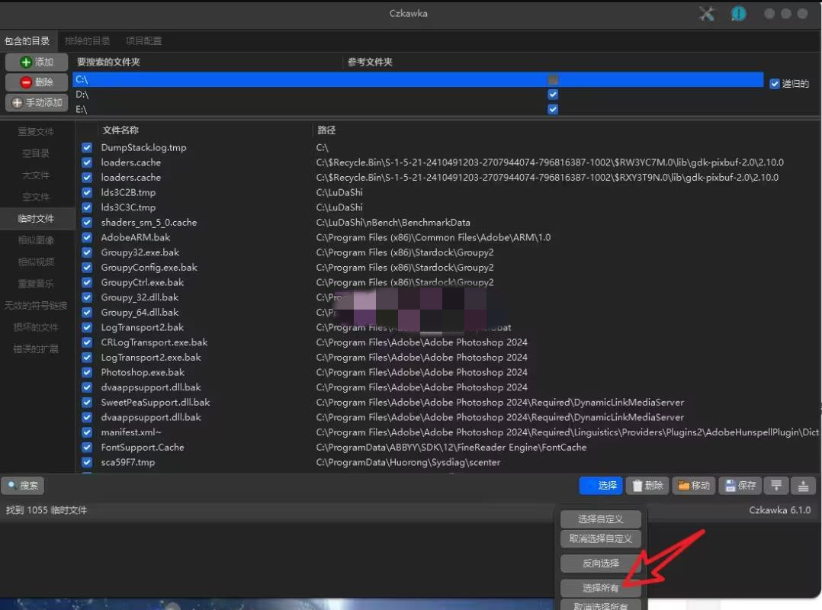Click the red 删除 remove folder button
822x610 pixels.
tap(37, 82)
